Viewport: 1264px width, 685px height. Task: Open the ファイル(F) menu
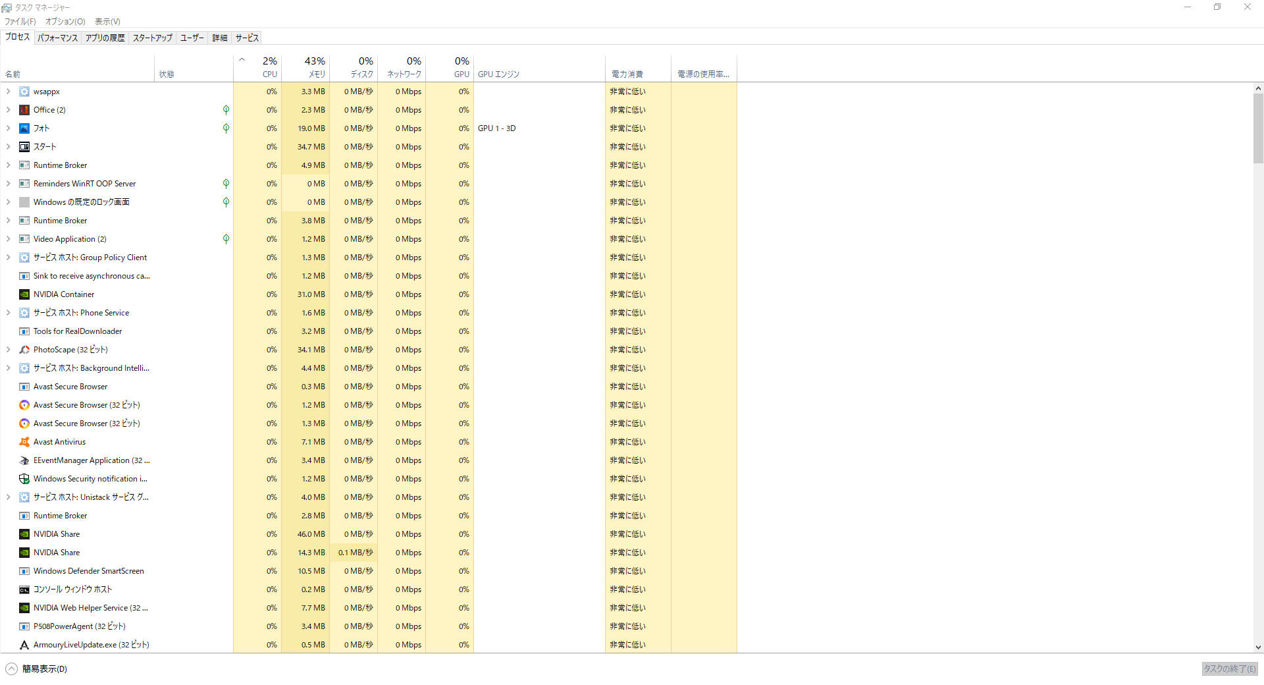point(20,22)
